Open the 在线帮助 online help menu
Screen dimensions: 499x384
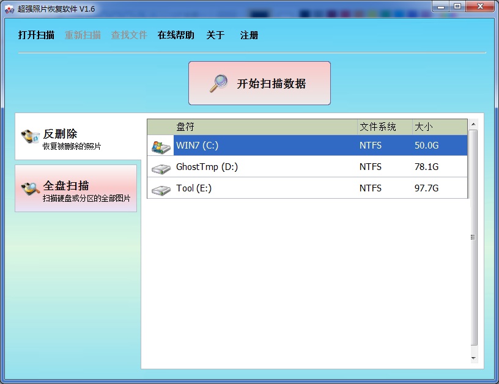pos(176,35)
